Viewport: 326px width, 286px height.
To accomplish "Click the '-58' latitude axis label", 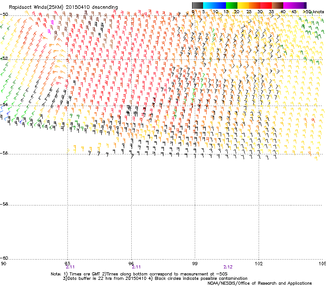I will (4, 204).
